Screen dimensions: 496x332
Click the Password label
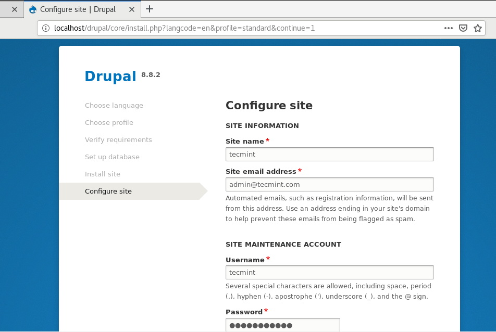click(x=244, y=312)
